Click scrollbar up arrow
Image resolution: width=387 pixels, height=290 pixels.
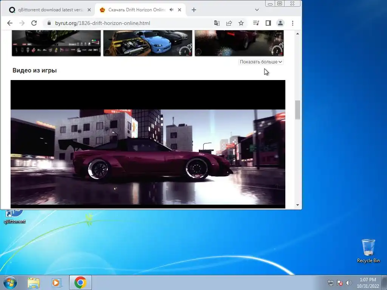tap(298, 33)
